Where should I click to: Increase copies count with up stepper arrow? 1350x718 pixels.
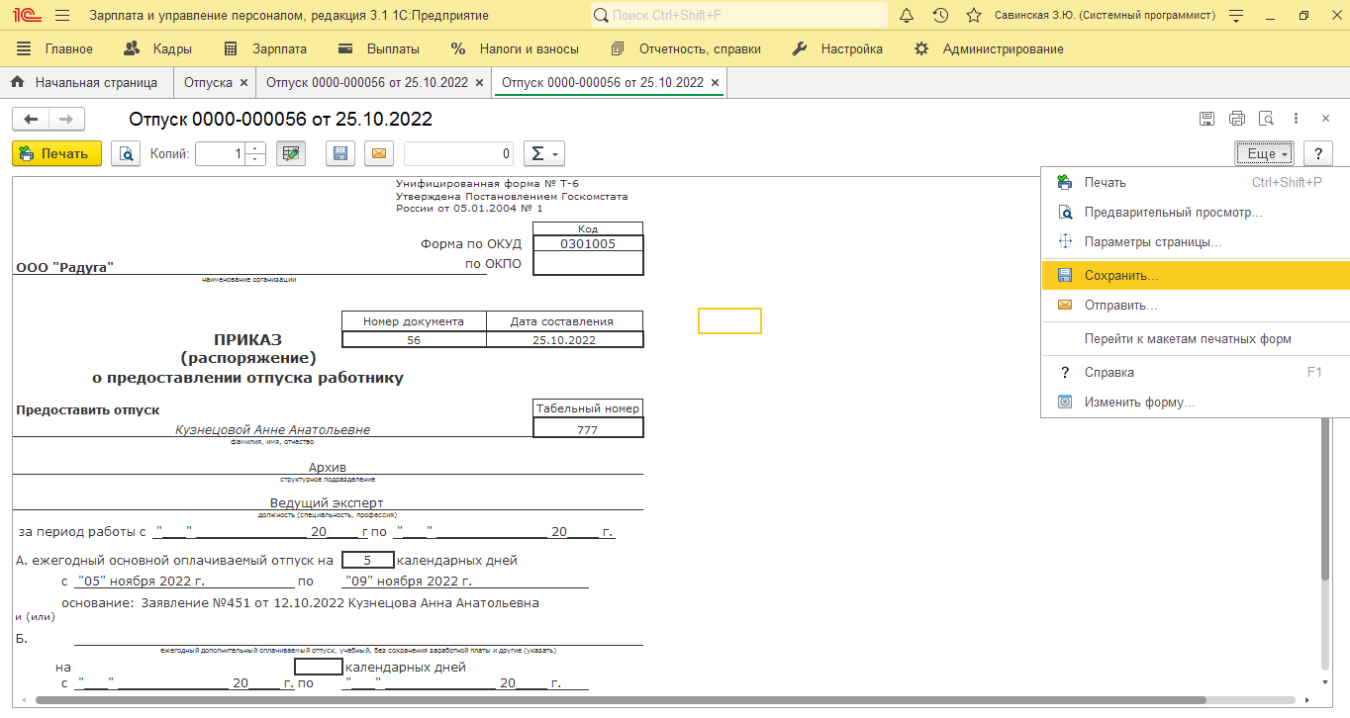[255, 148]
